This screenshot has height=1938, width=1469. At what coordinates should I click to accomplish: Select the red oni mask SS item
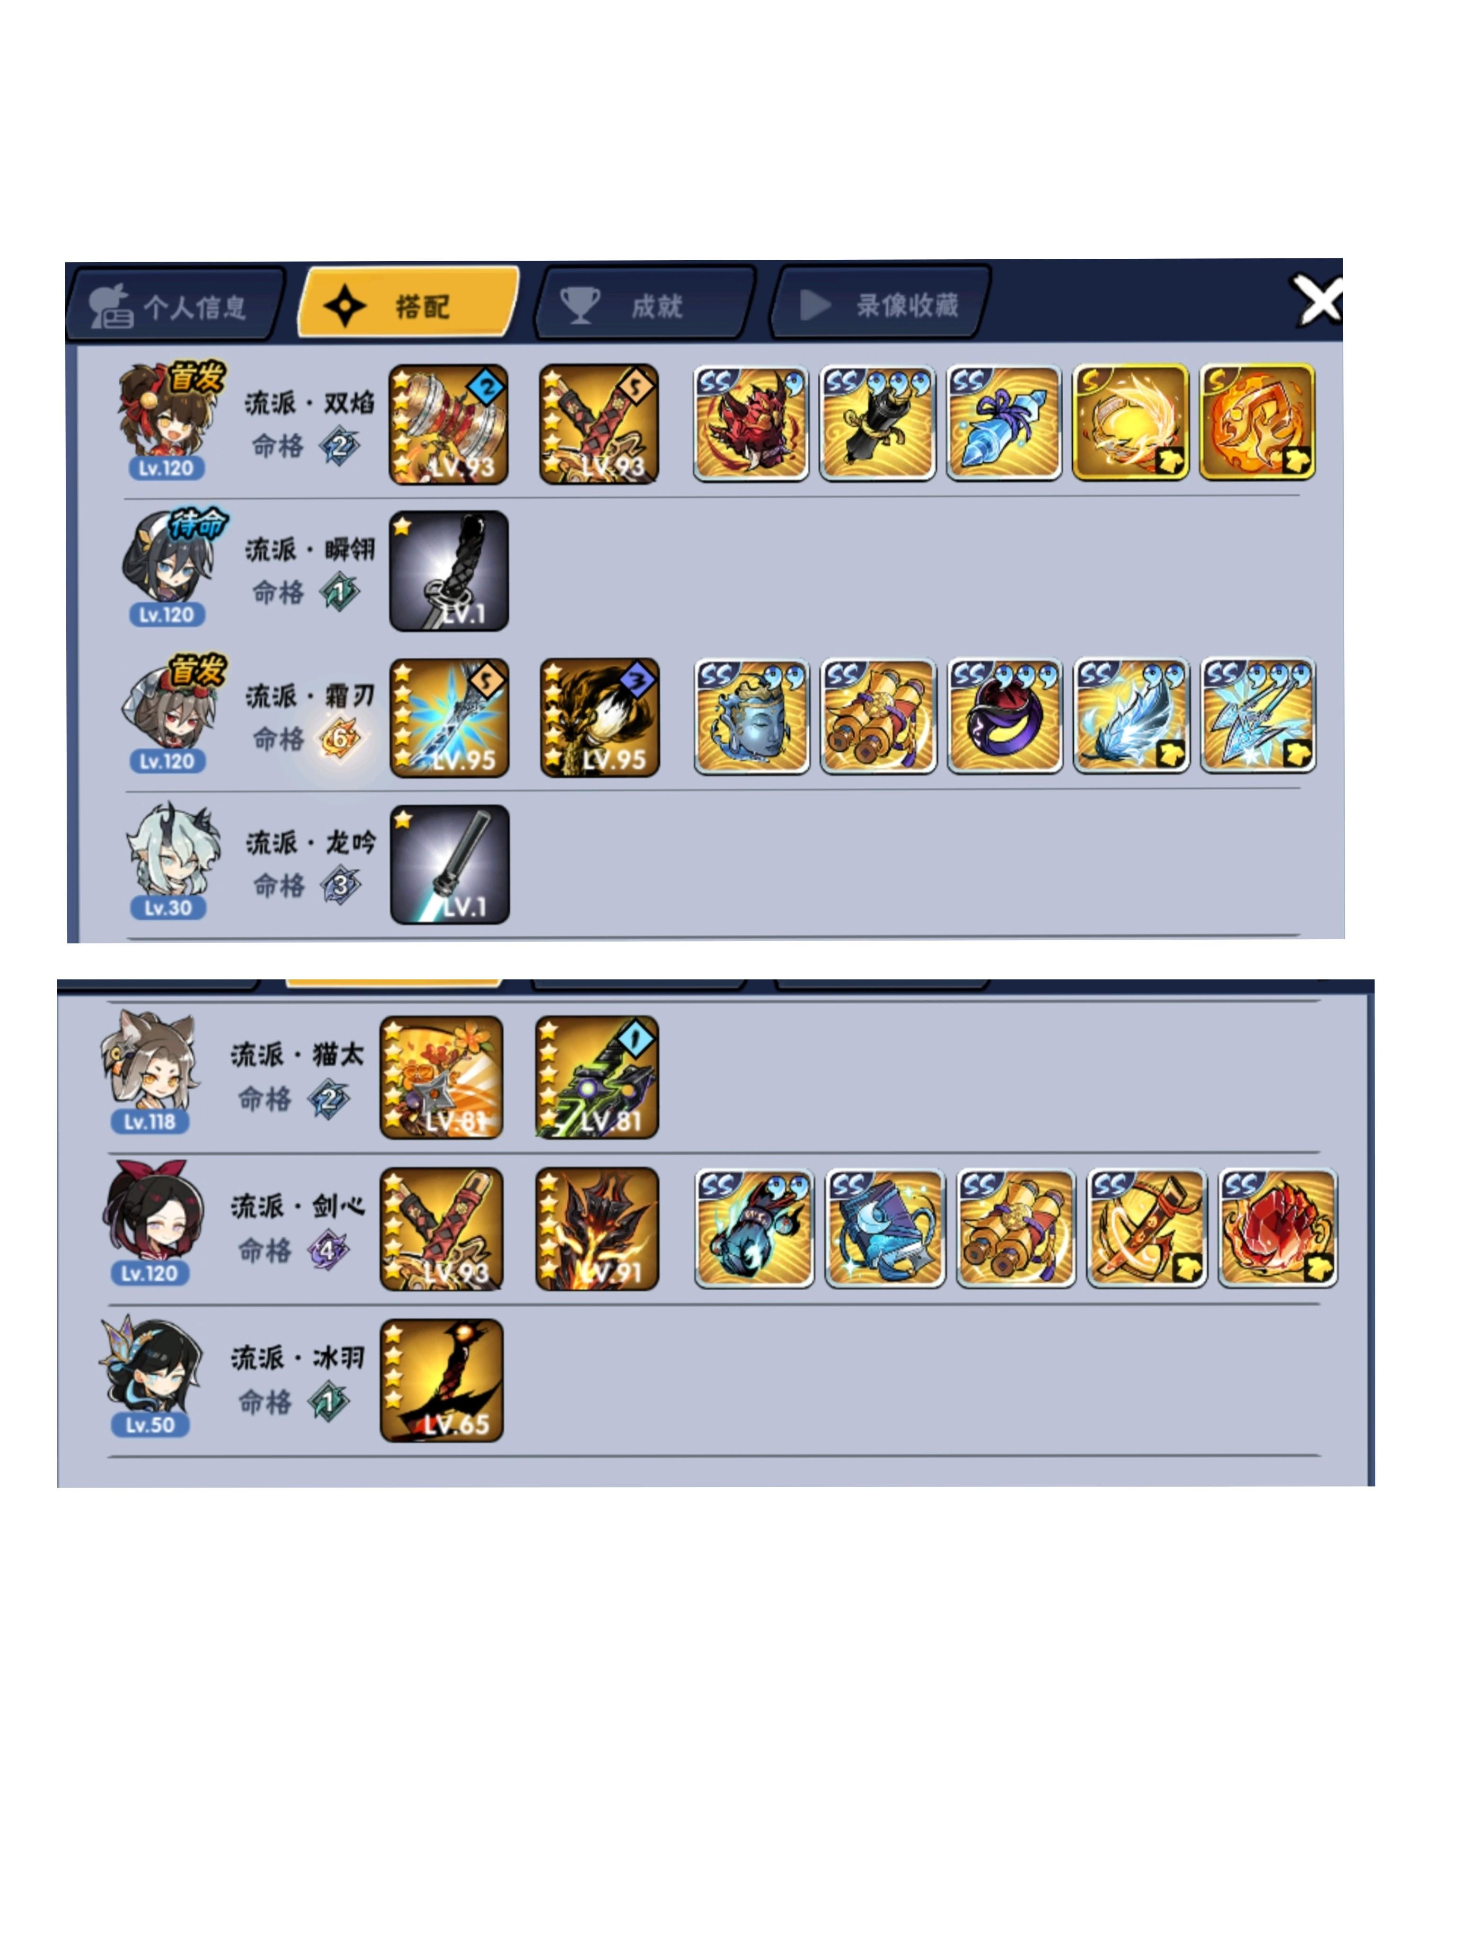pos(751,423)
